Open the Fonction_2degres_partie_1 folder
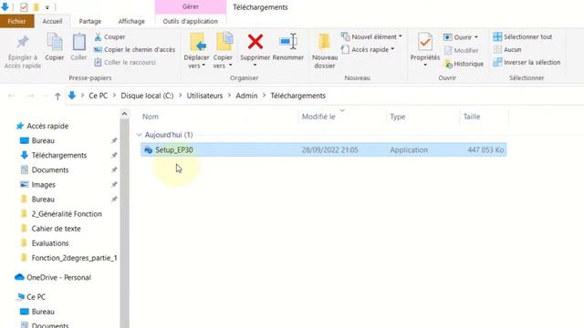 (x=74, y=258)
